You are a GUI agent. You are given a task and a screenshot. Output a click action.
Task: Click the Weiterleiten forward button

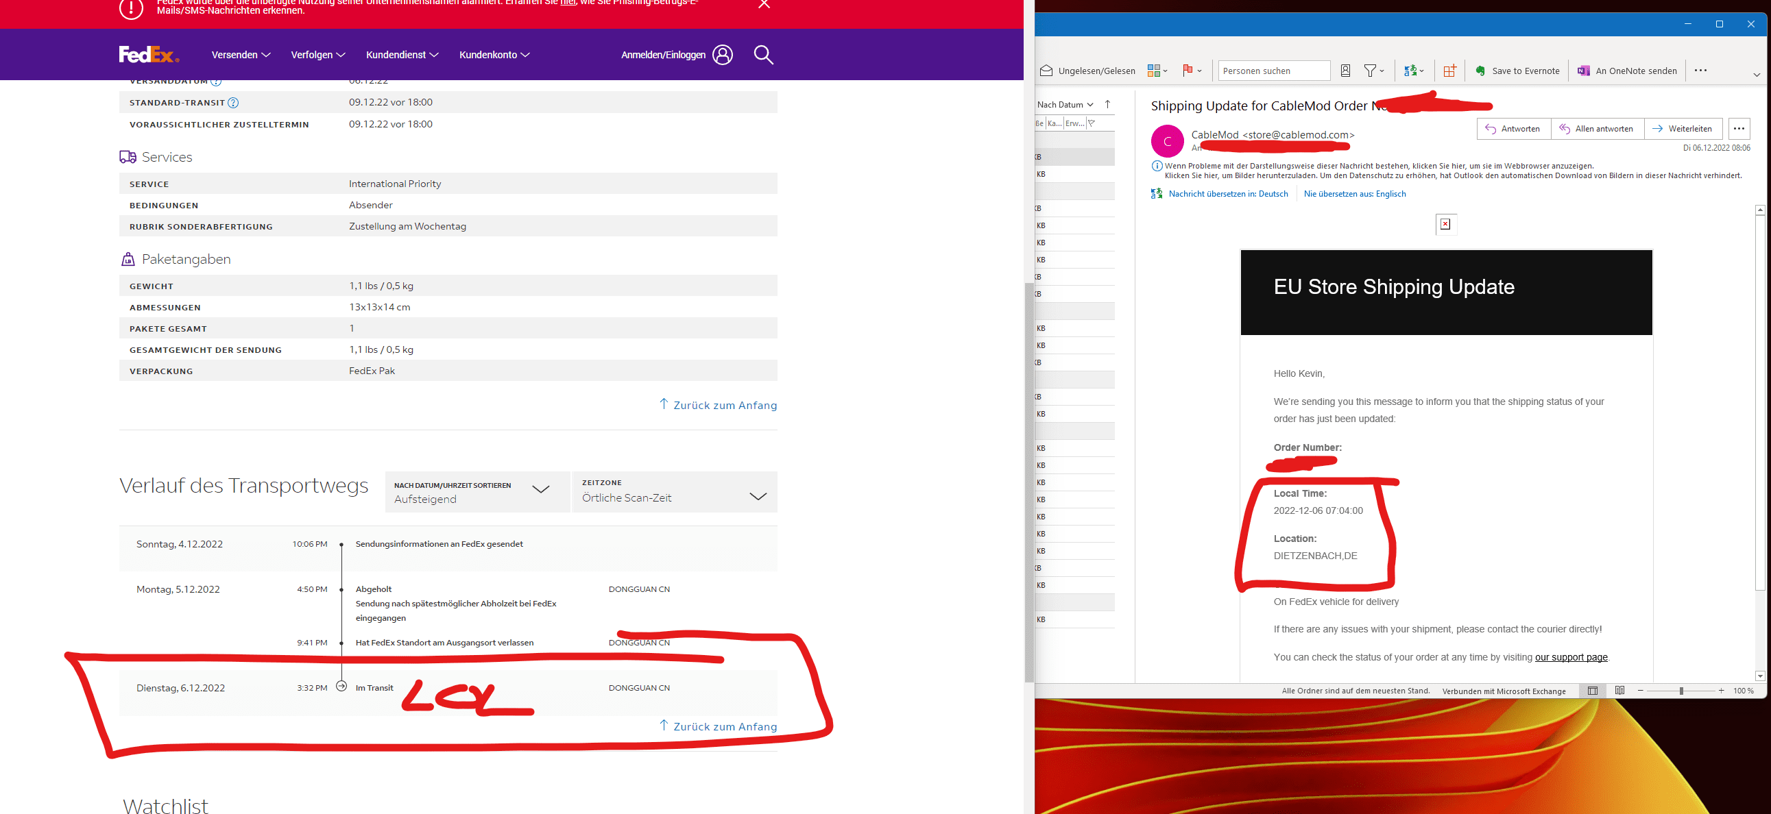click(x=1683, y=128)
